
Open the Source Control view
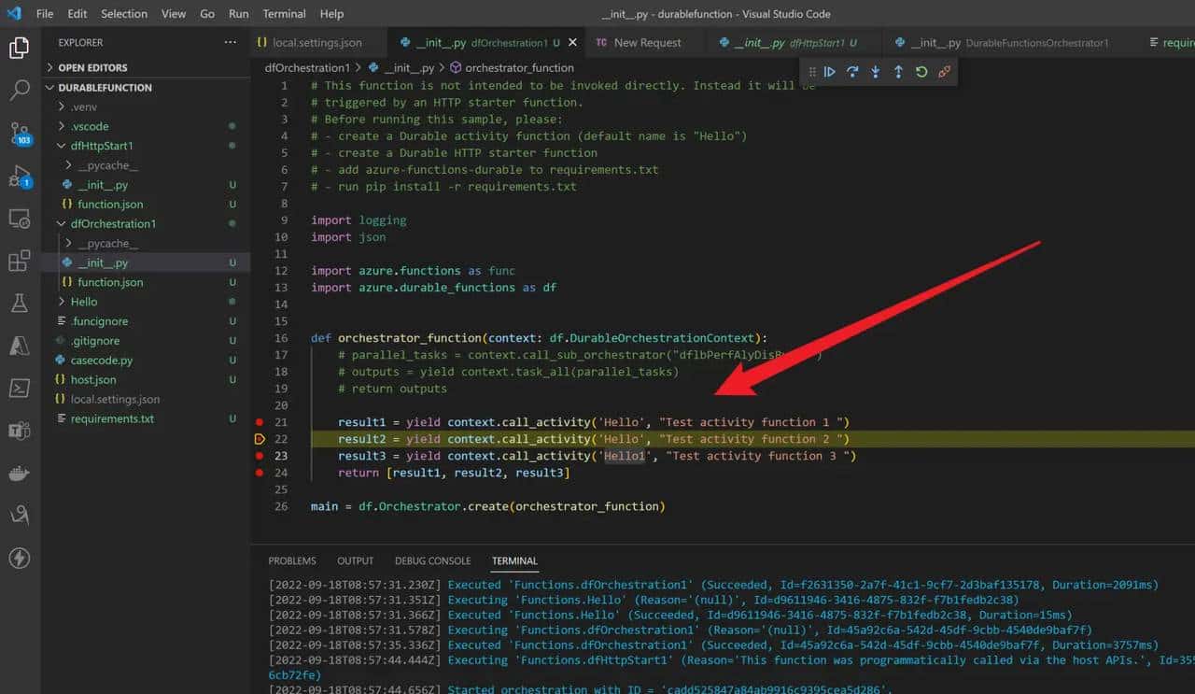(x=19, y=135)
